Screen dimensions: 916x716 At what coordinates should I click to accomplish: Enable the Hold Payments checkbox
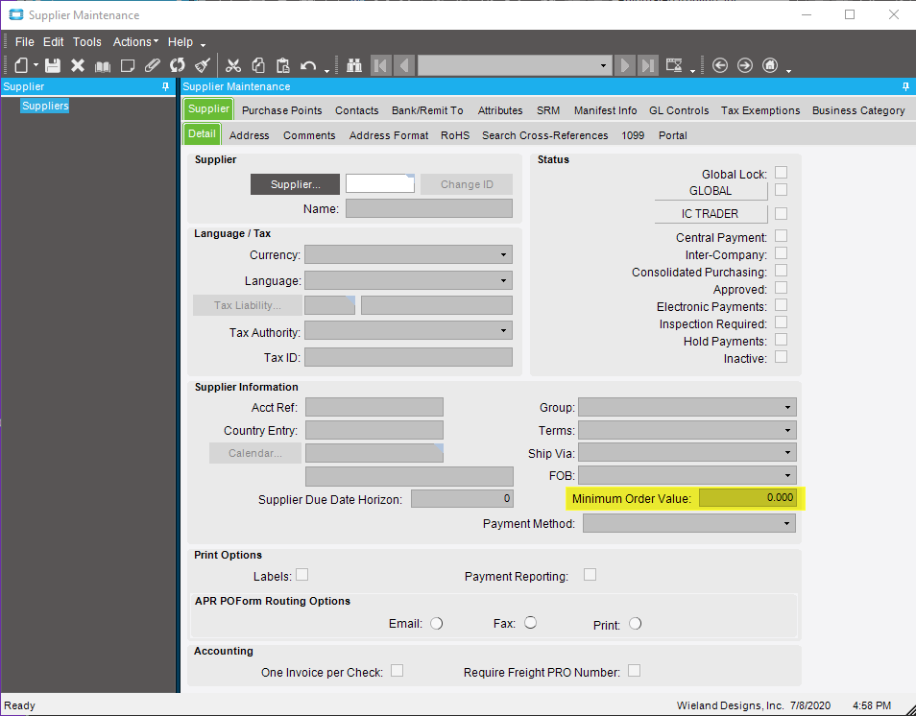coord(781,340)
